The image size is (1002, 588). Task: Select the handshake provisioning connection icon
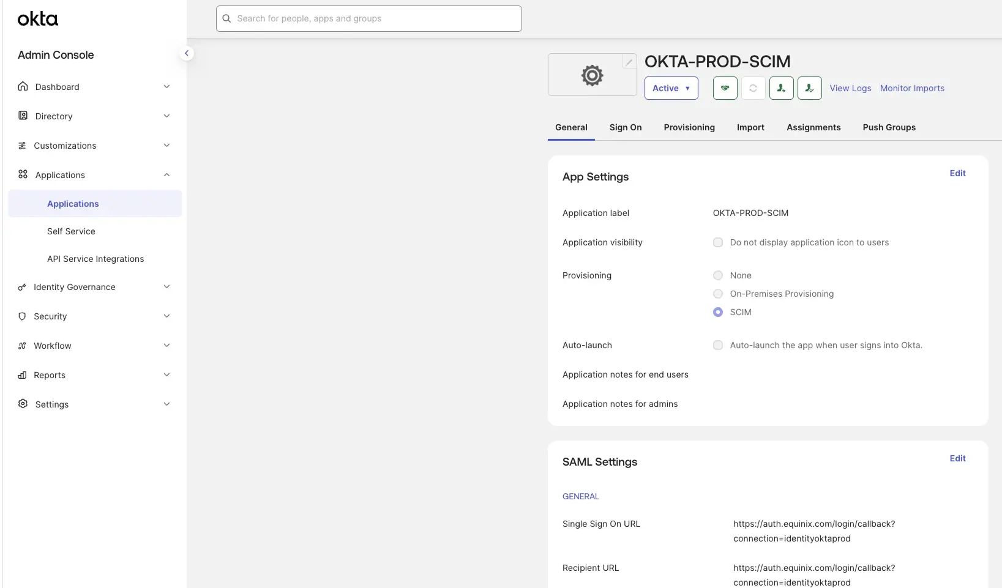[725, 88]
